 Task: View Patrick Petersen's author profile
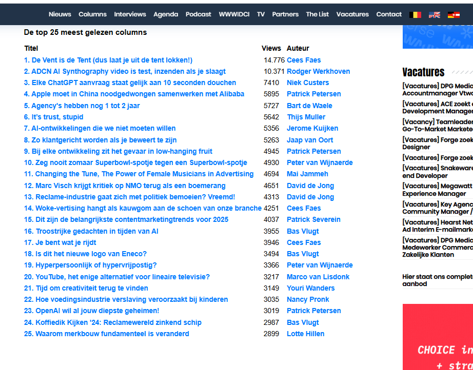click(313, 94)
